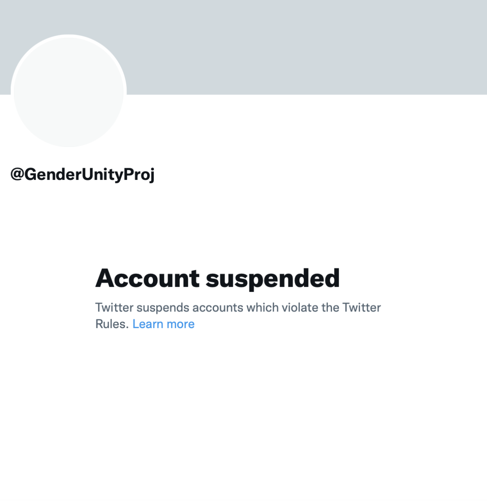Open the Learn more link
Screen dimensions: 487x501
click(x=163, y=324)
